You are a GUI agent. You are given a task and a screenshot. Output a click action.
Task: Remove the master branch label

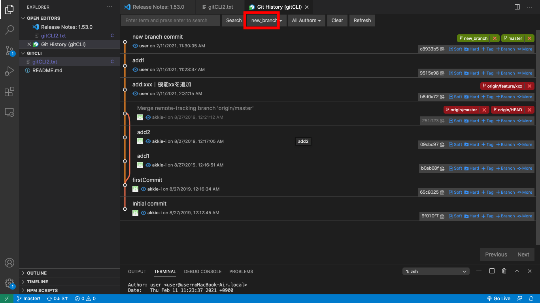coord(530,38)
